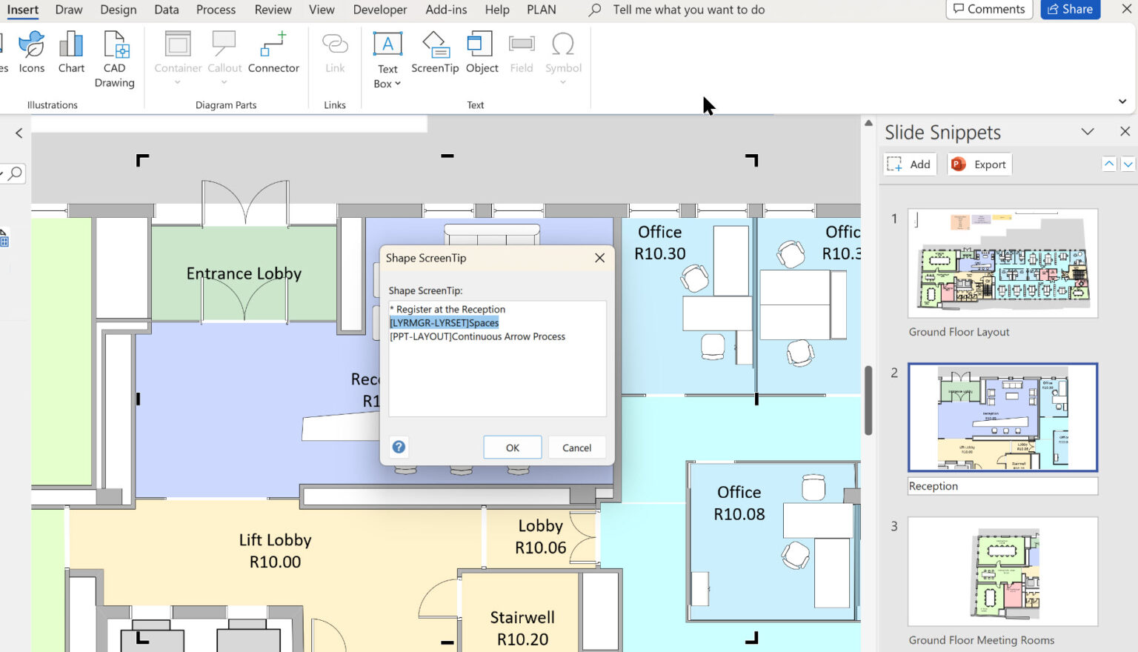Export snippets to PowerPoint
Image resolution: width=1138 pixels, height=652 pixels.
pos(979,164)
